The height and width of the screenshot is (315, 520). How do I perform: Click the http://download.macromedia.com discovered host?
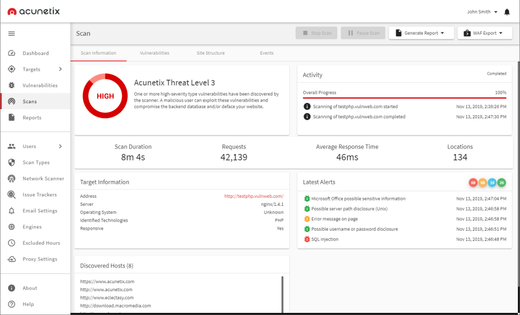[115, 306]
